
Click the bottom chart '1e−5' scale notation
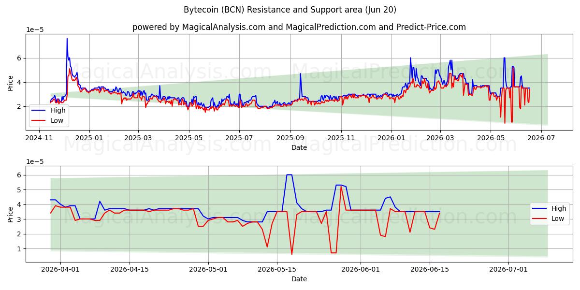(35, 161)
